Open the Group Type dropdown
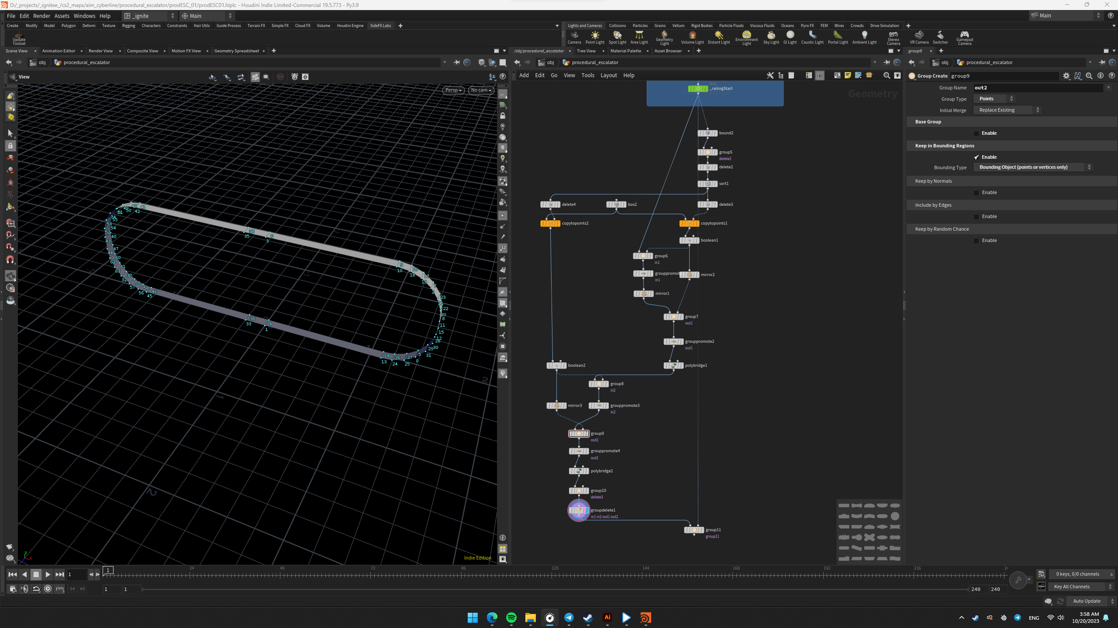Screen dimensions: 1118x628 tap(995, 99)
